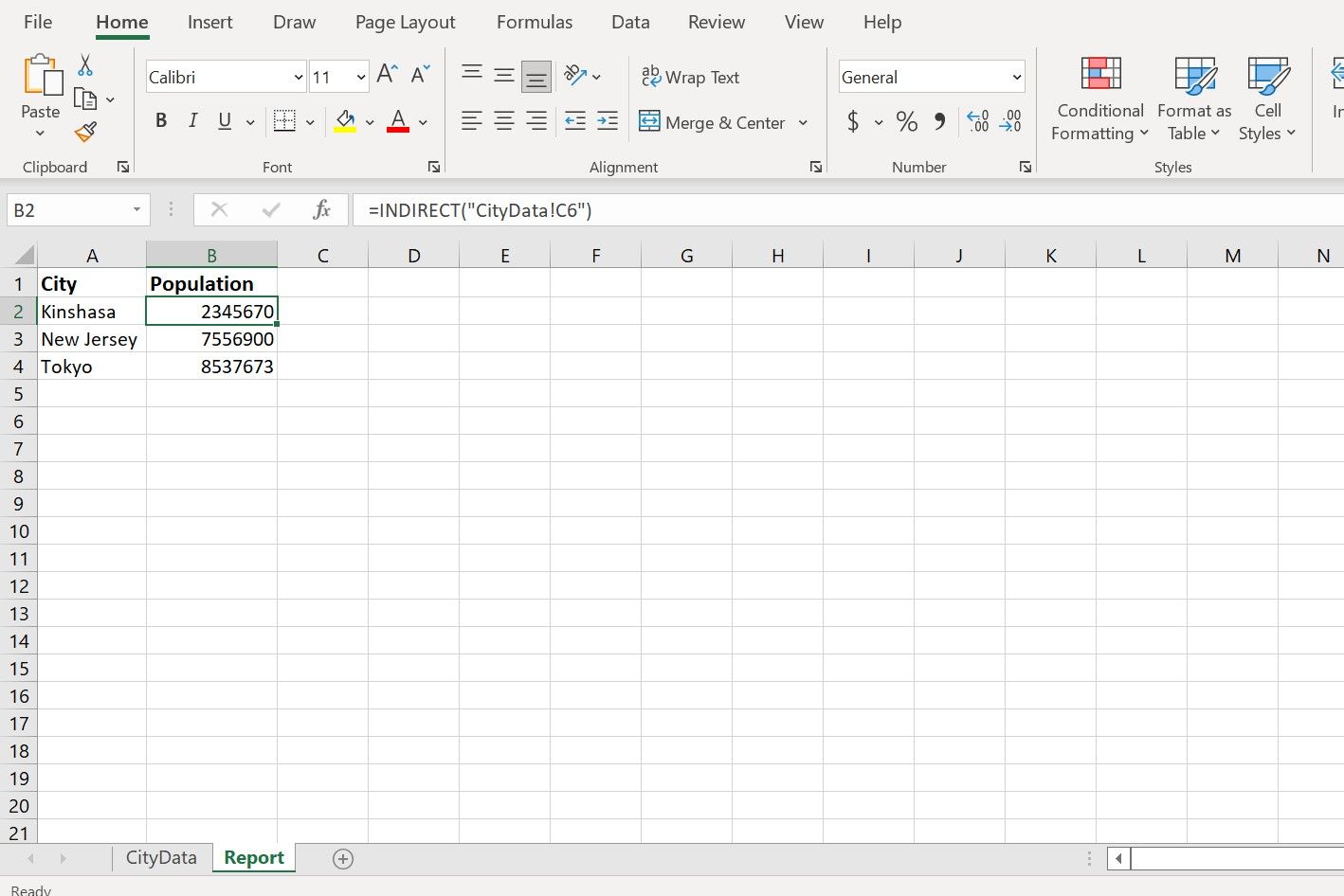Image resolution: width=1344 pixels, height=896 pixels.
Task: Open the CityData sheet tab
Action: tap(161, 857)
